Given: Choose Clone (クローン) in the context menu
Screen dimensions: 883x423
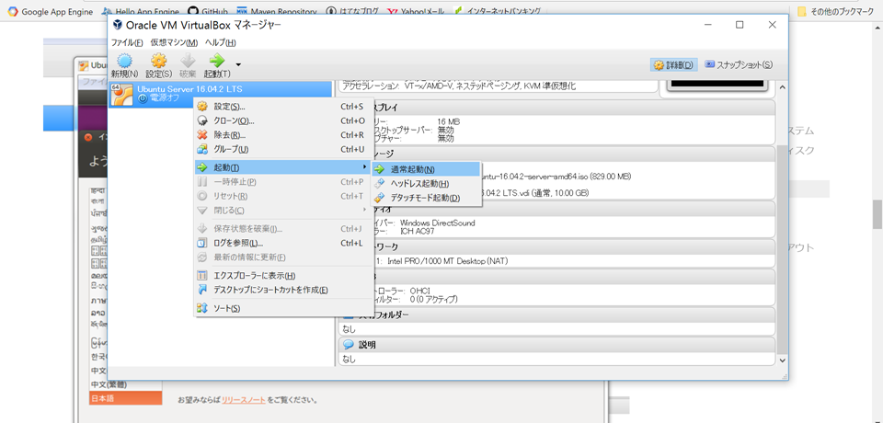Looking at the screenshot, I should pyautogui.click(x=284, y=120).
